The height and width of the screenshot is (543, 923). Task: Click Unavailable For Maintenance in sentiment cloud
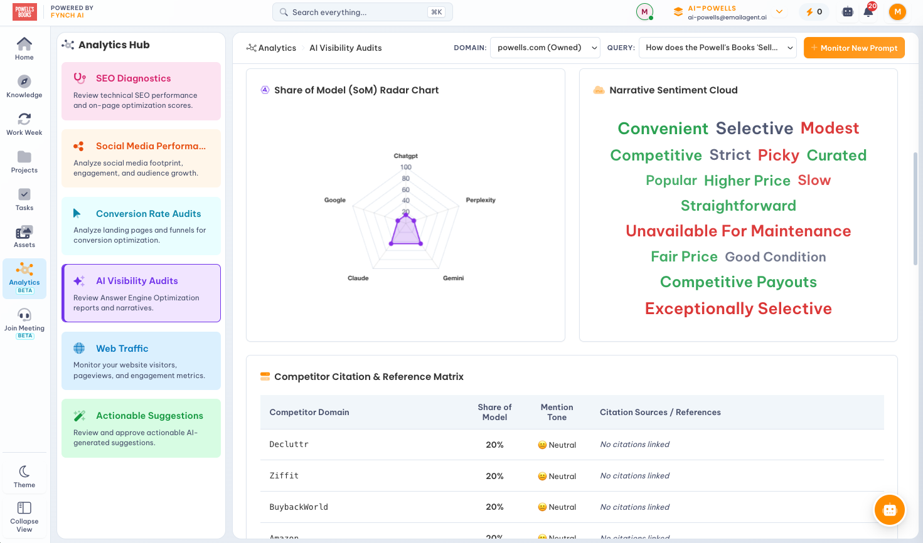(739, 231)
